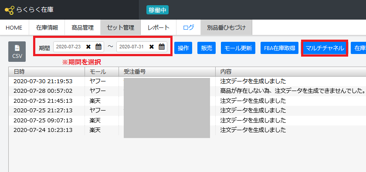Show the FBA在庫取得 log
This screenshot has height=172, width=366.
[x=280, y=48]
